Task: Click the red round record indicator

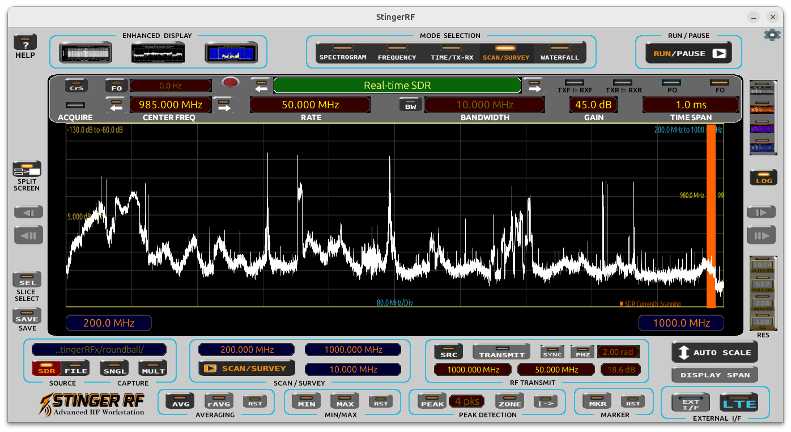Action: click(x=230, y=83)
